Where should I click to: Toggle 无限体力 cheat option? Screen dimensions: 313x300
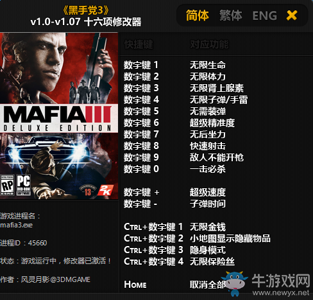[208, 76]
